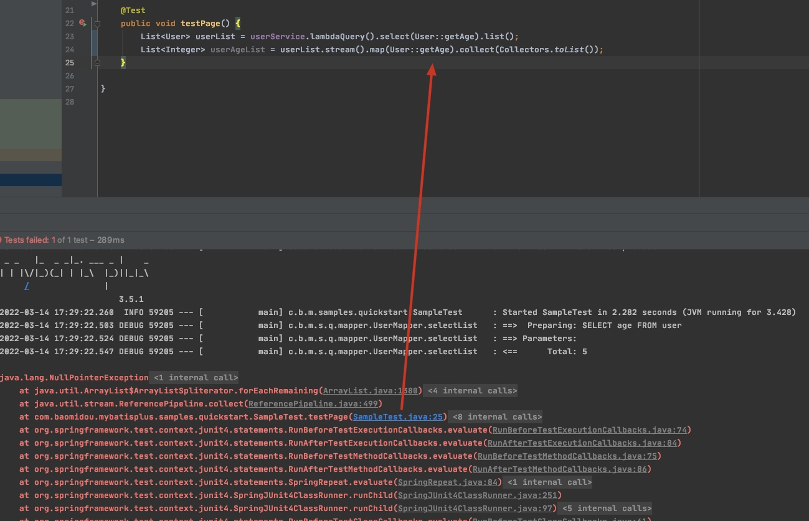Place cursor on line number 24 in gutter
809x521 pixels.
point(69,50)
